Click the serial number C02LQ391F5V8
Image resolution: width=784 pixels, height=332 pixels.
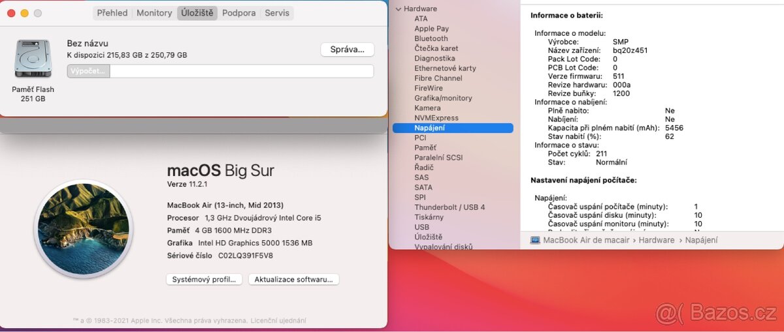pyautogui.click(x=246, y=256)
